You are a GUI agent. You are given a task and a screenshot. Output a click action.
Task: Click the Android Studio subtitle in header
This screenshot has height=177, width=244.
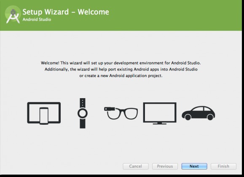pyautogui.click(x=37, y=19)
